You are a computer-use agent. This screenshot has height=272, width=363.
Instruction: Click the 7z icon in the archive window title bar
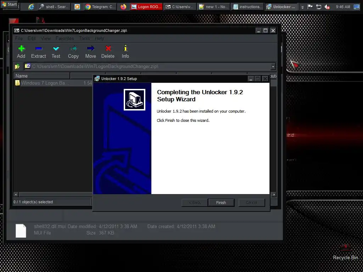[x=17, y=30]
